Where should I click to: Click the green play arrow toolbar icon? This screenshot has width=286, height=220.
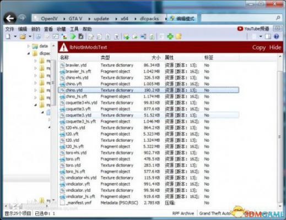[73, 36]
